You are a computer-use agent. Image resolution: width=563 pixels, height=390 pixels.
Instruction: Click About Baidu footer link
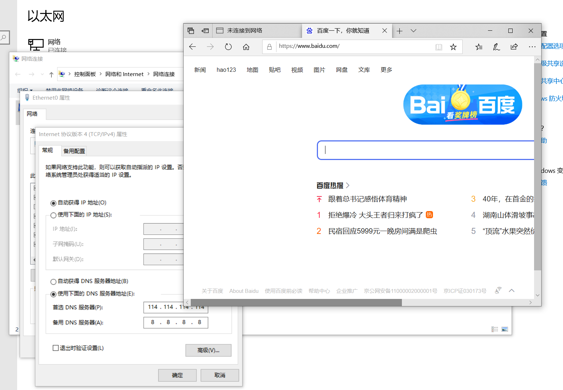pos(244,291)
